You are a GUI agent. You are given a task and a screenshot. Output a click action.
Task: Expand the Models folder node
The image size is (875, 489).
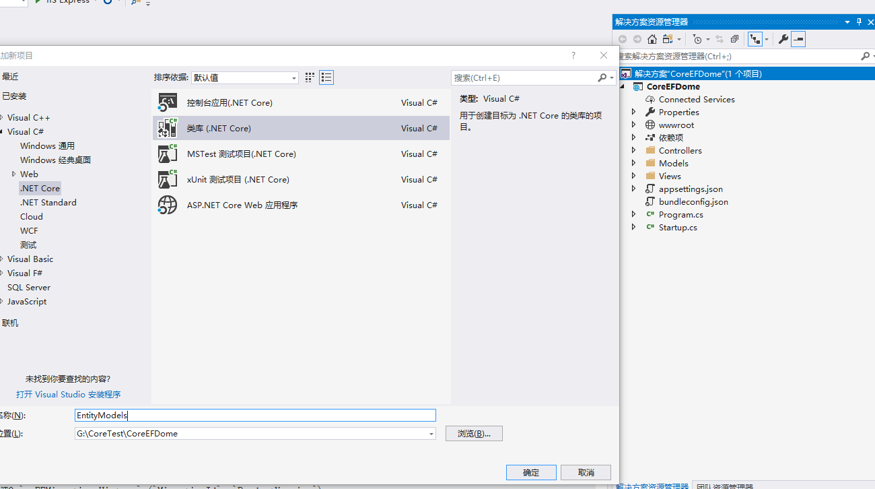pyautogui.click(x=633, y=164)
